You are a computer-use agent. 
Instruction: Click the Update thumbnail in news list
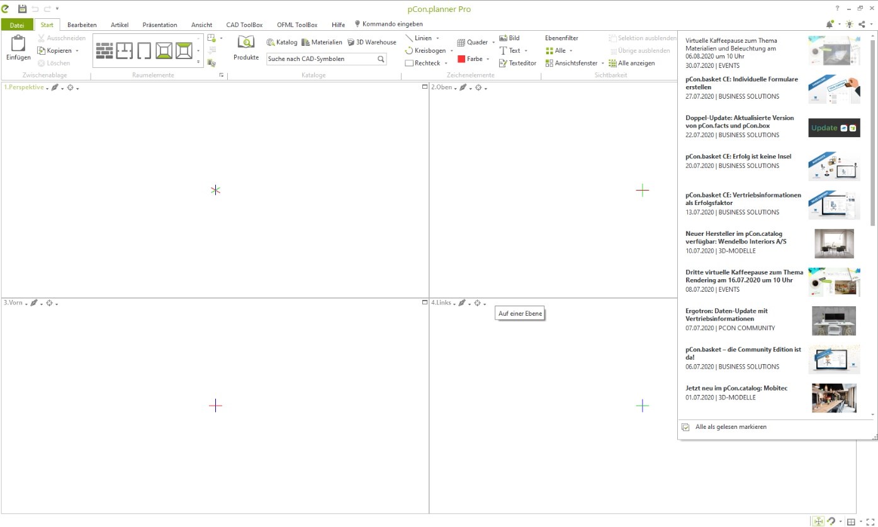[834, 128]
